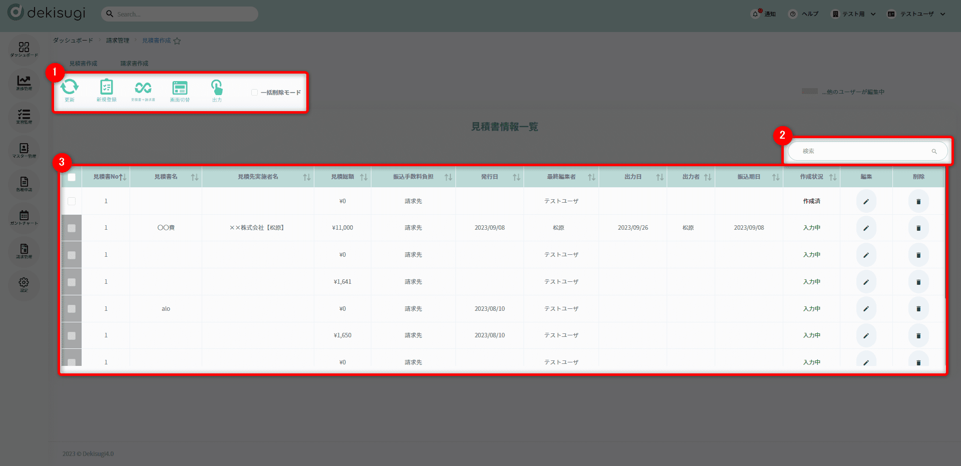Click the 更新 refresh icon
The image size is (961, 466).
(70, 88)
